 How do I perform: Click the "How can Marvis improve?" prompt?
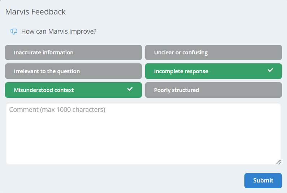(x=59, y=32)
